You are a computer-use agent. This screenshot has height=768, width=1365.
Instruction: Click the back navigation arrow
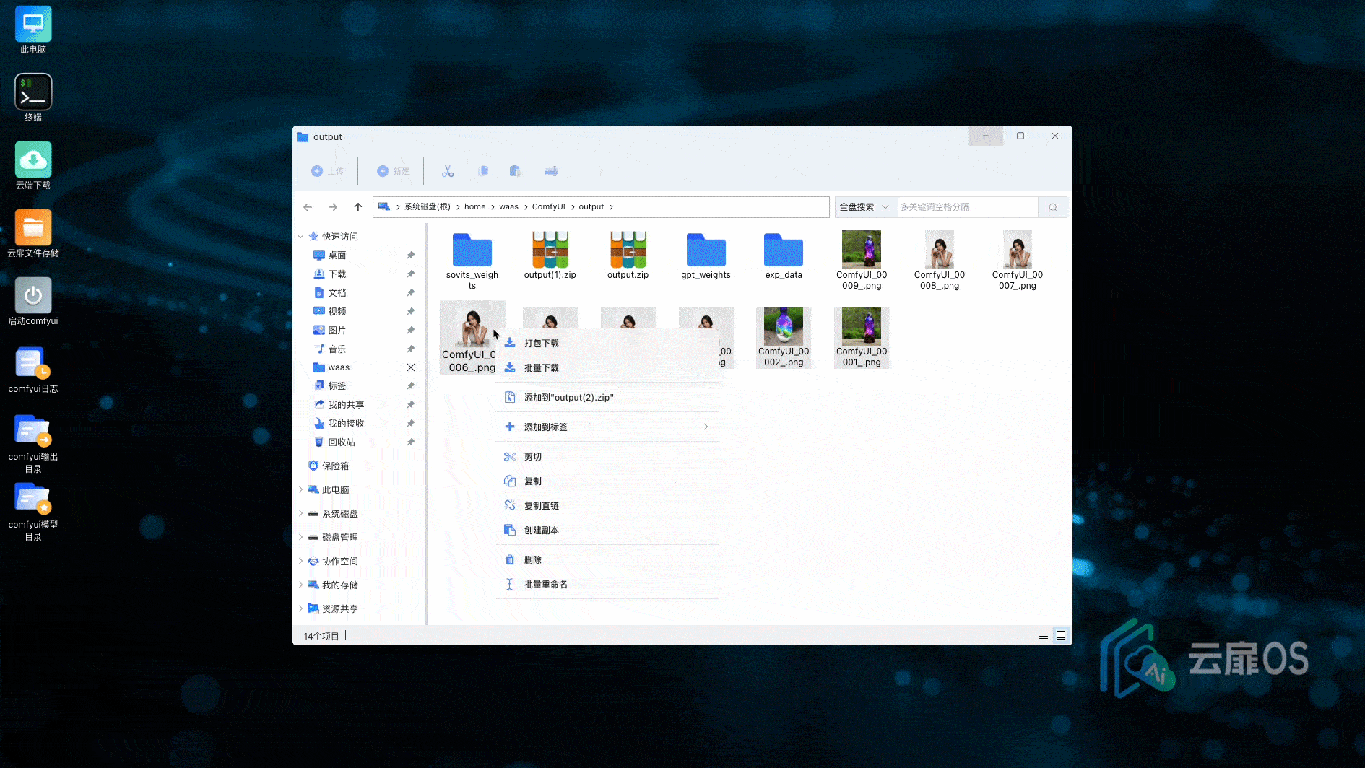click(x=308, y=207)
